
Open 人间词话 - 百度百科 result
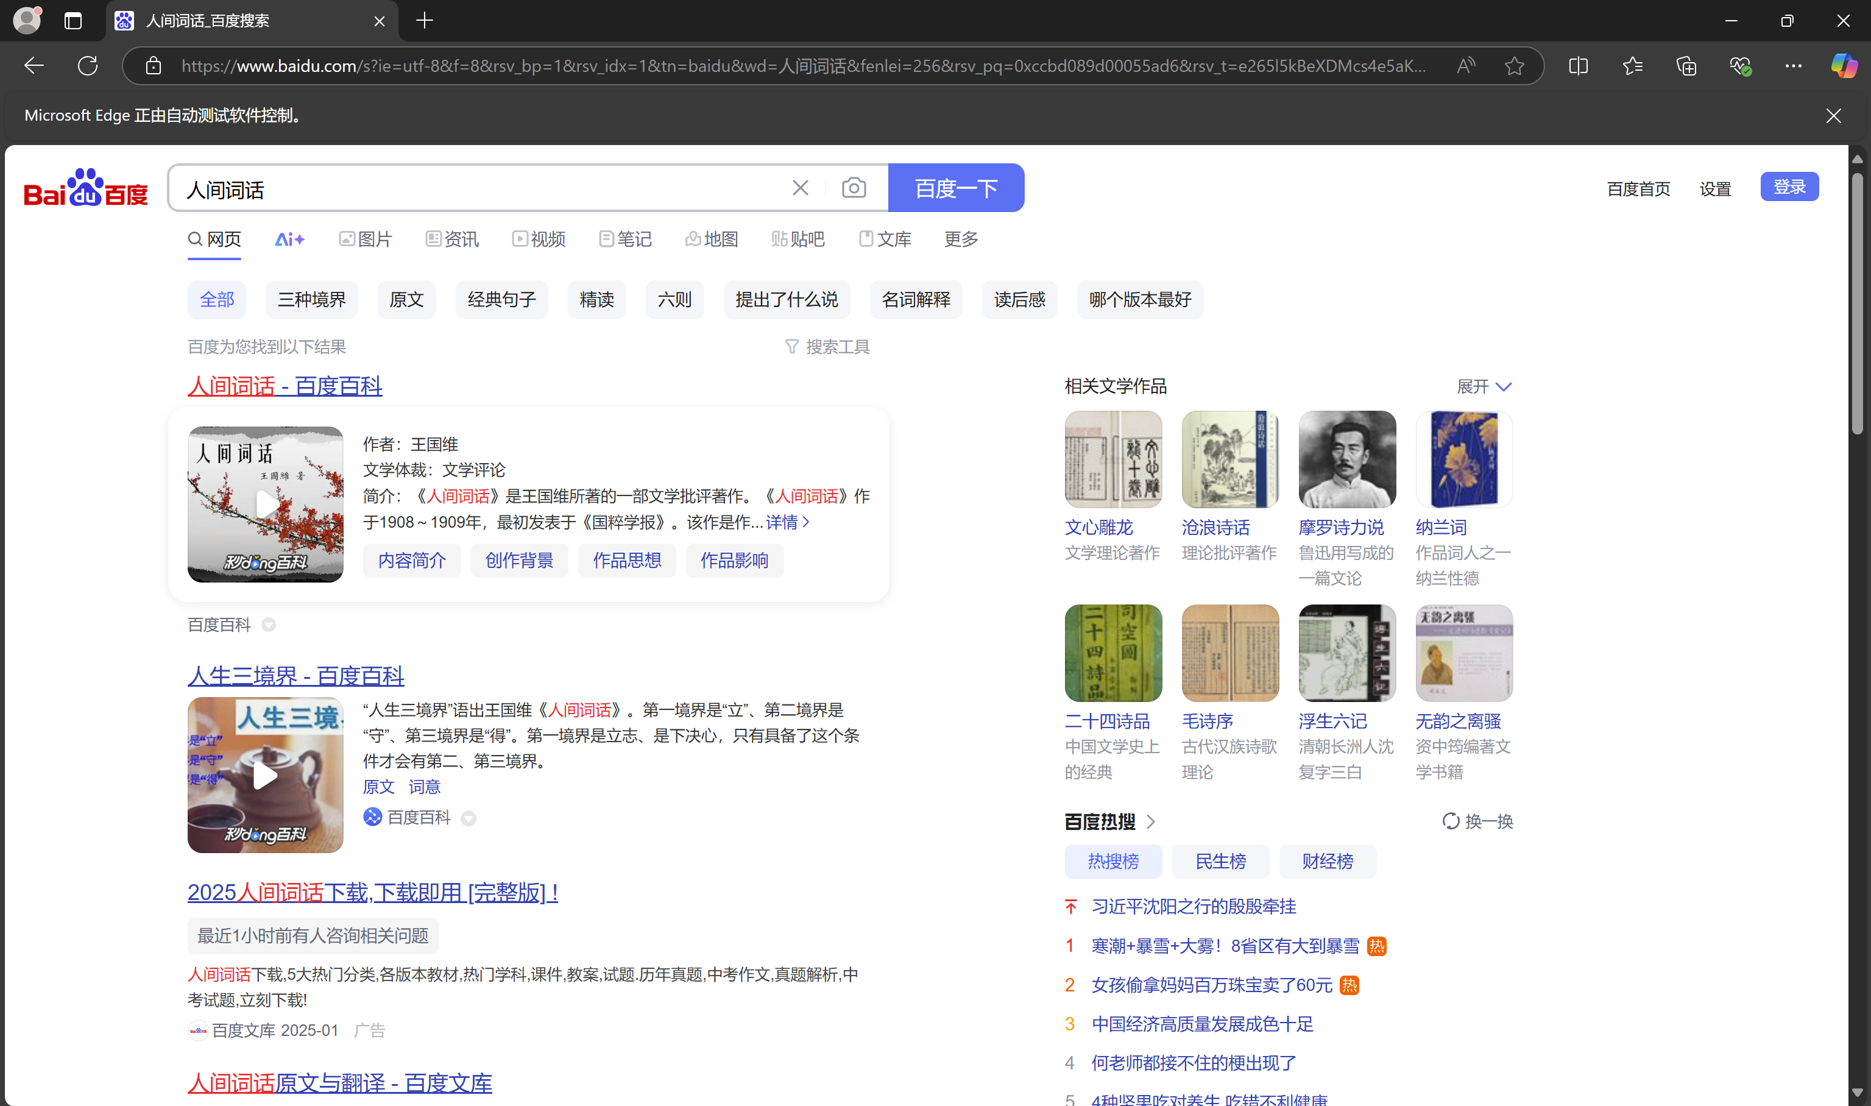point(285,386)
